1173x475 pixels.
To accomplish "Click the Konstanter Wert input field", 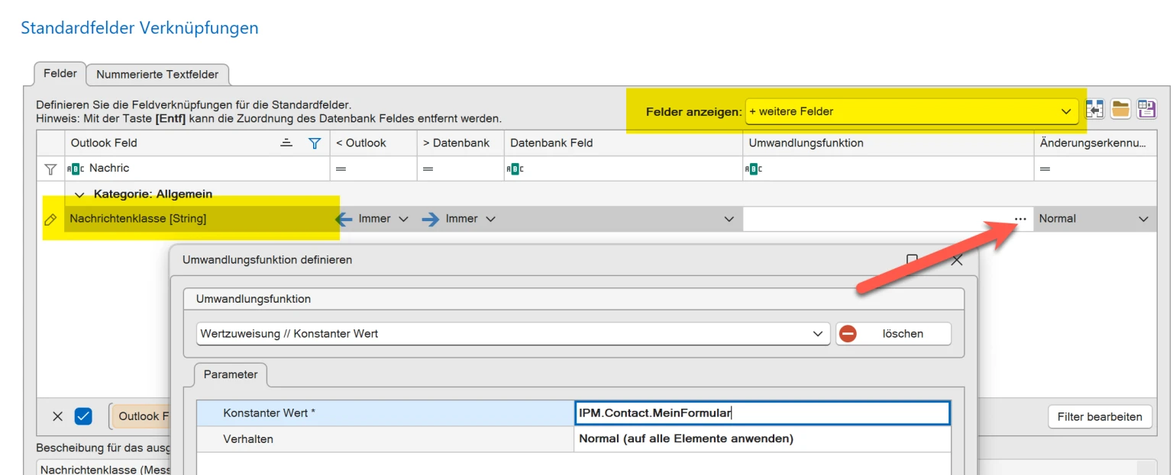I will [x=762, y=413].
